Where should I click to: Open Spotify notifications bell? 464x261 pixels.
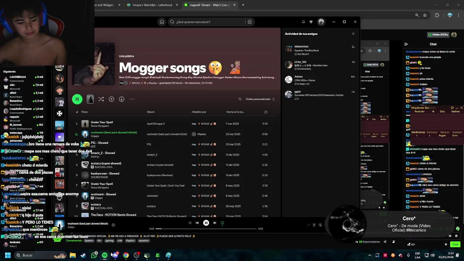303,22
